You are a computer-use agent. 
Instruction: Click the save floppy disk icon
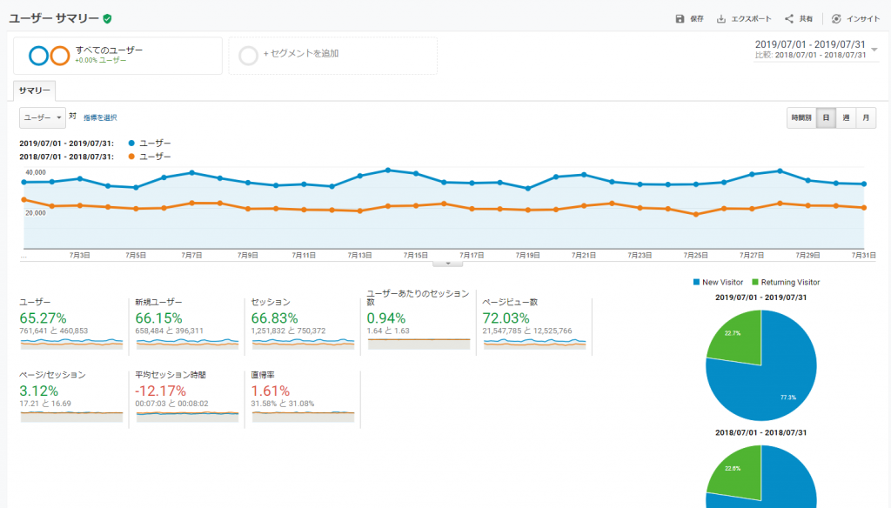click(x=680, y=19)
